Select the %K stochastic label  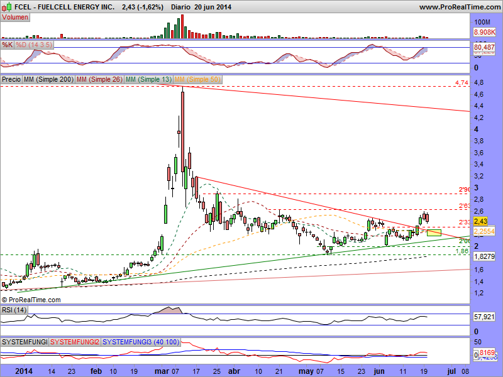[8, 45]
